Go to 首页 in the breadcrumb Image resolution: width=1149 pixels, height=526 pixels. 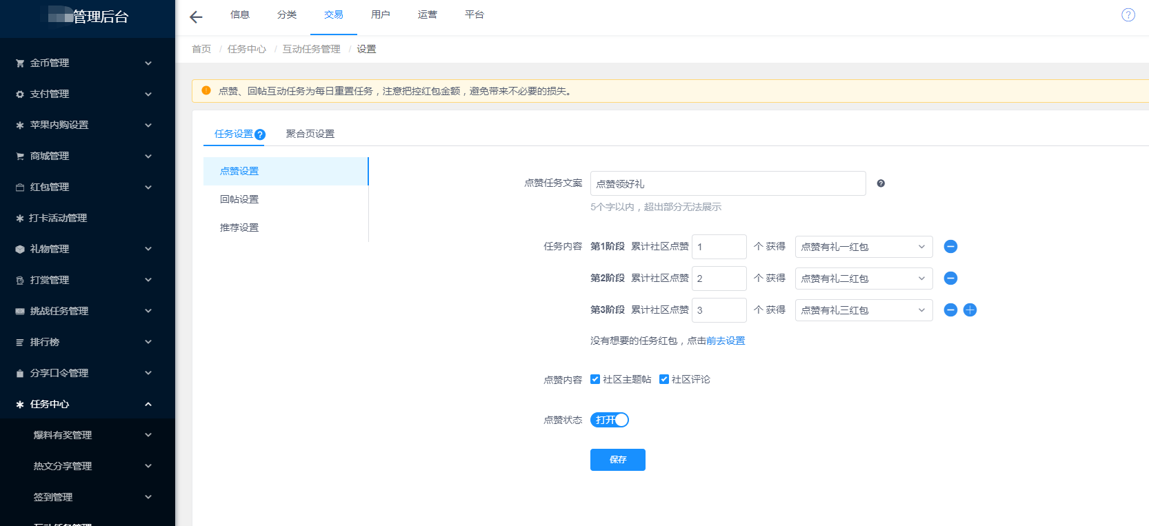[201, 49]
